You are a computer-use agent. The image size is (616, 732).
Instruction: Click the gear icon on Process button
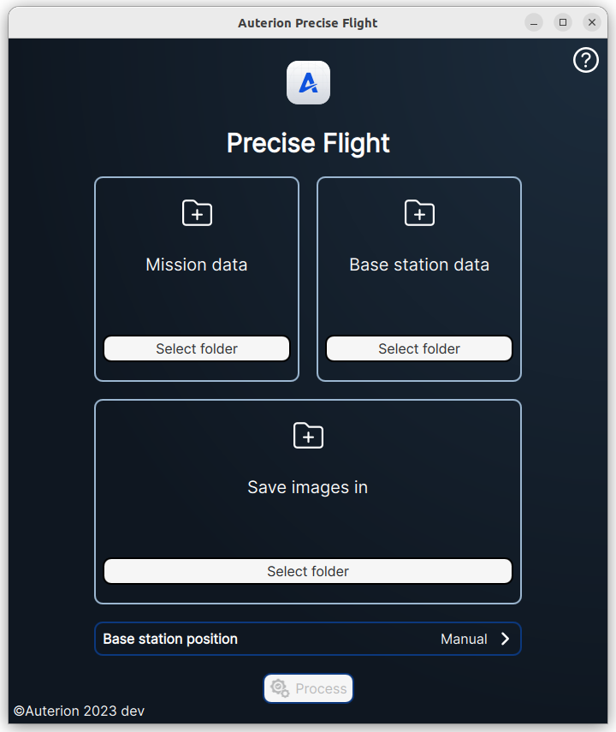point(279,688)
